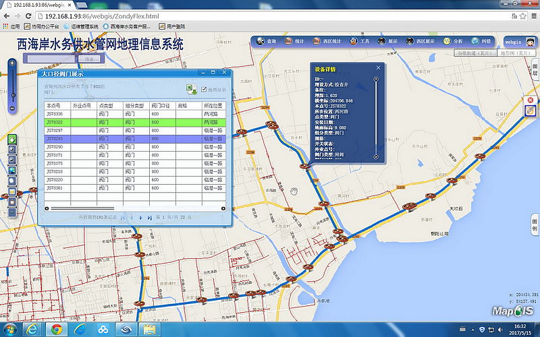540x337 pixels.
Task: Select table row JS78297
Action: [55, 130]
